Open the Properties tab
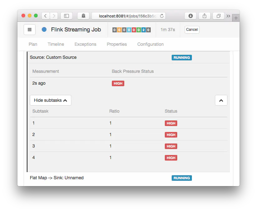 (117, 44)
